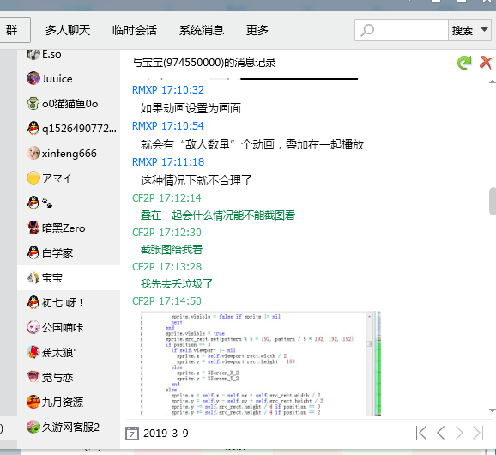The width and height of the screenshot is (496, 455).
Task: Open the code screenshot image in chat
Action: [x=261, y=363]
